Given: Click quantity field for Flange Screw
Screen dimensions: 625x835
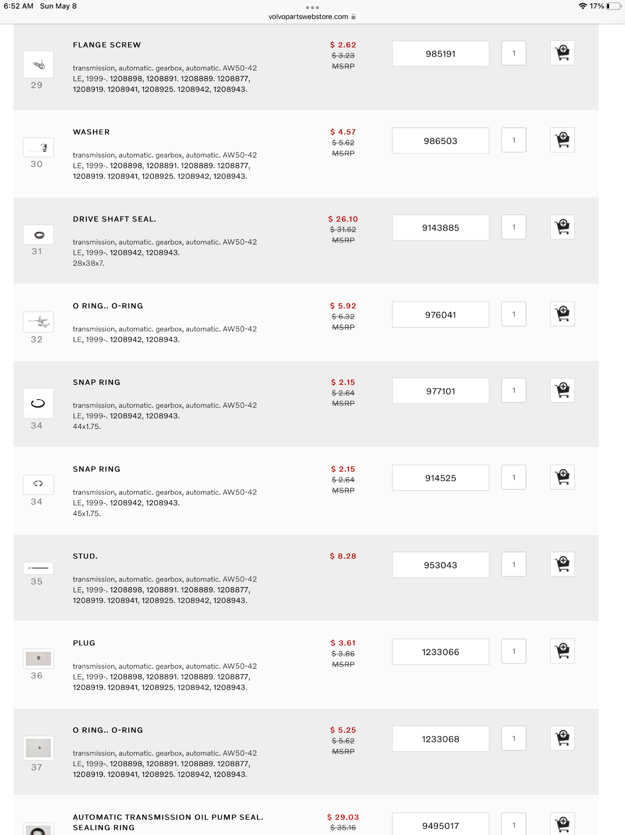Looking at the screenshot, I should 514,53.
